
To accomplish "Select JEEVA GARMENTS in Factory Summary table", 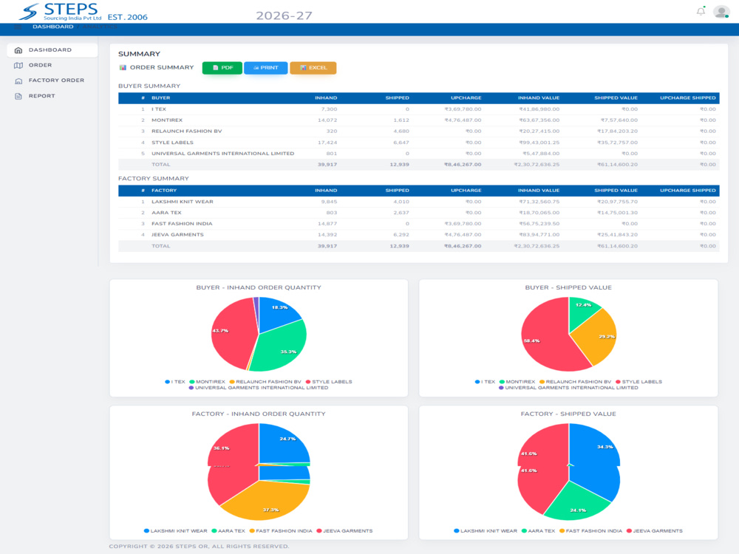I will click(177, 235).
